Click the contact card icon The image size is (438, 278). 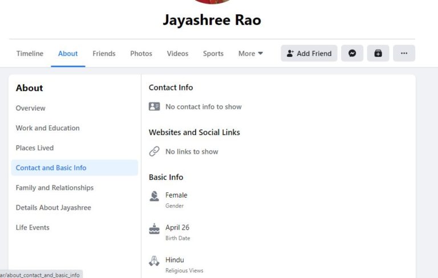click(x=154, y=107)
